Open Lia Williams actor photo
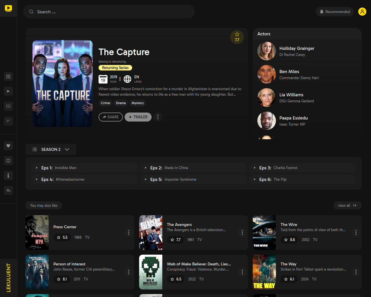The width and height of the screenshot is (371, 297). click(267, 97)
